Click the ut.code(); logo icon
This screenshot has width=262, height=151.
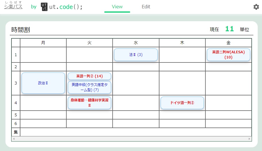point(44,7)
